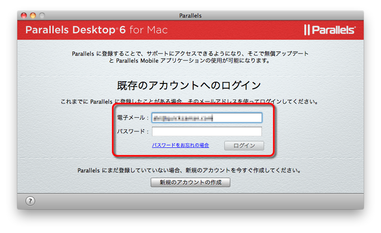This screenshot has height=233, width=381.
Task: Click the text about 新規のアカウントを今すぐ作成
Action: [x=190, y=170]
